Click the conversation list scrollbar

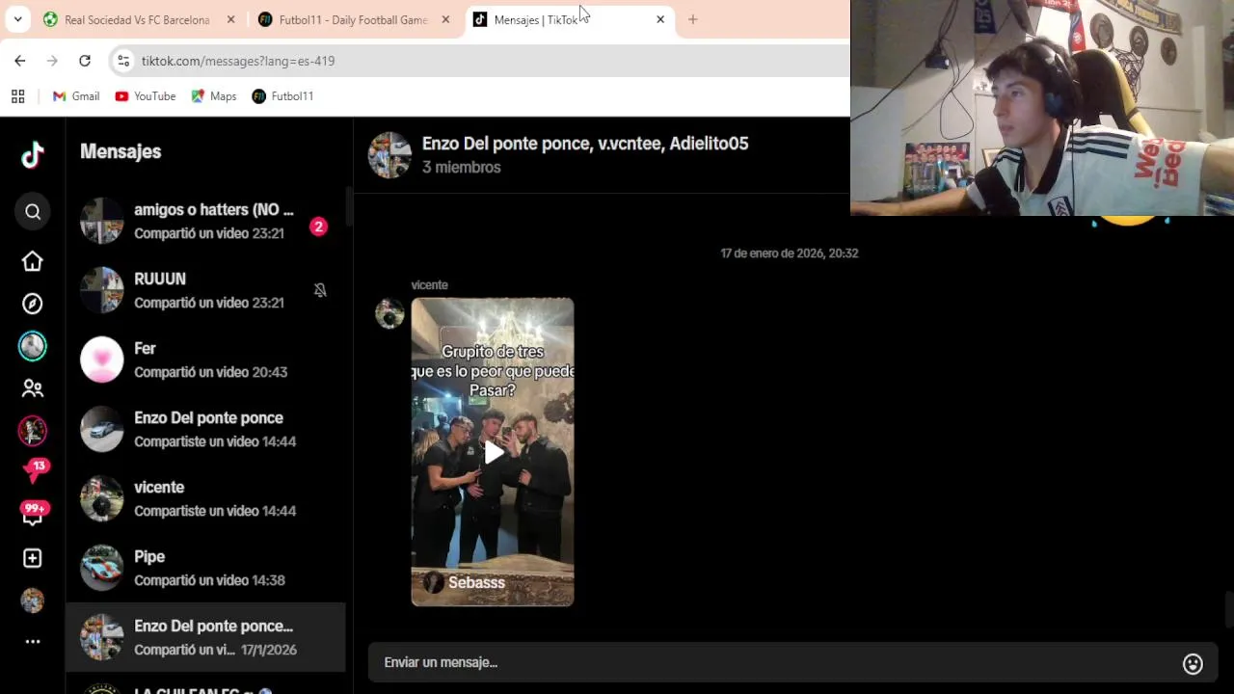[x=349, y=207]
